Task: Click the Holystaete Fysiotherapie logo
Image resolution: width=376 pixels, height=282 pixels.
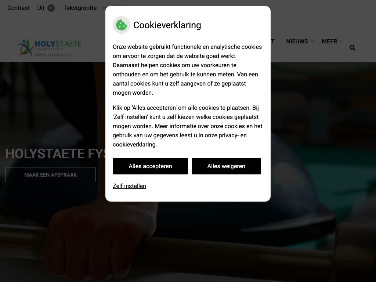Action: coord(50,48)
